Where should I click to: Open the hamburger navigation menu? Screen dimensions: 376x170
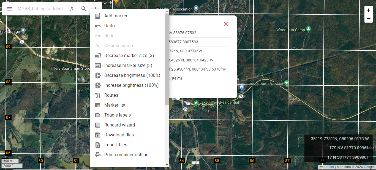9,9
